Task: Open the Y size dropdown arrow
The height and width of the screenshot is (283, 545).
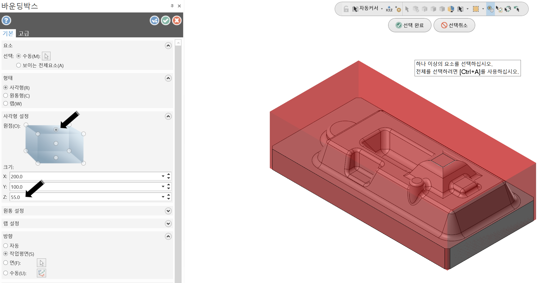Action: tap(163, 187)
